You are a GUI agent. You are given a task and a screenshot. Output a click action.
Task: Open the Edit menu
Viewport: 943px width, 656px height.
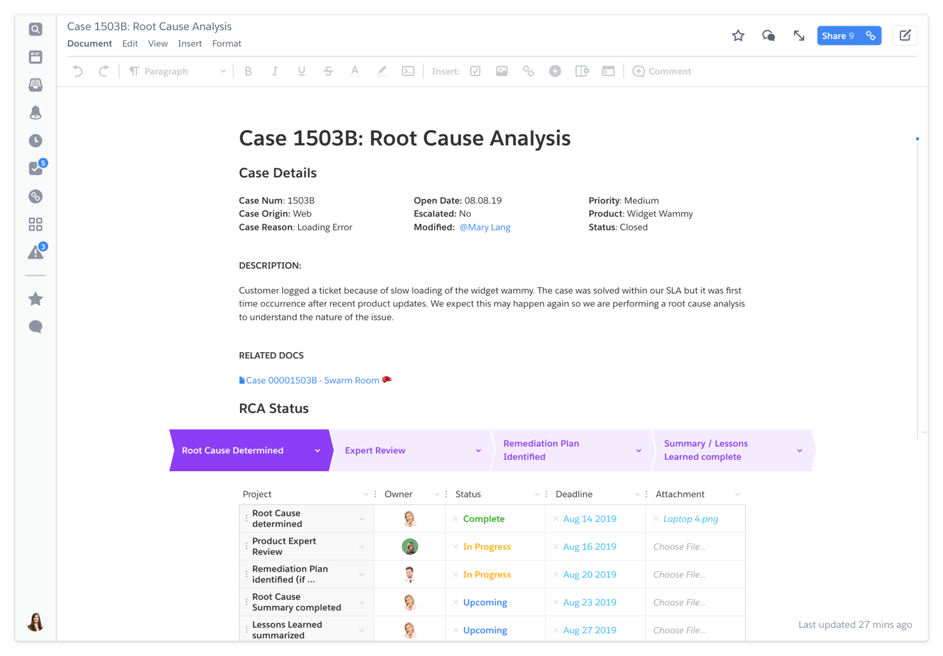(x=130, y=43)
